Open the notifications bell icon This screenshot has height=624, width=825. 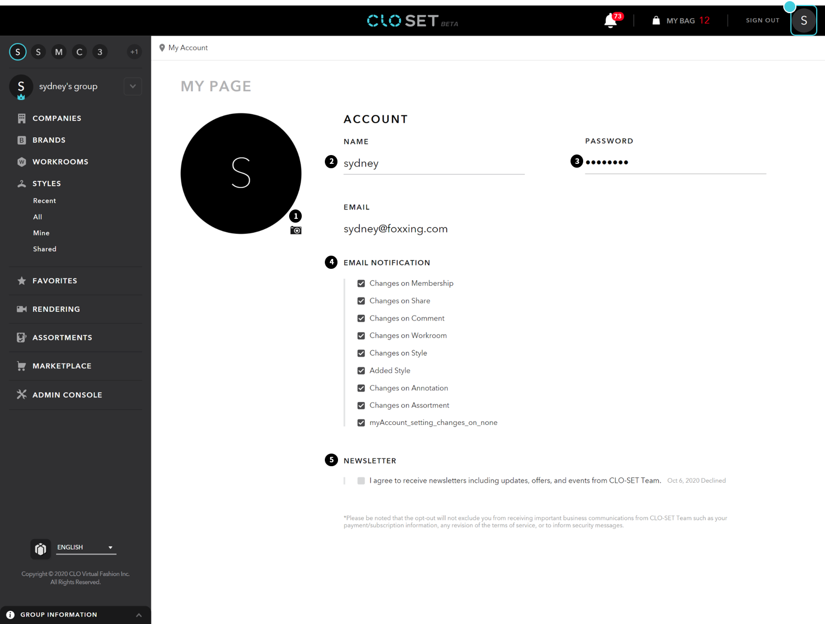click(610, 21)
